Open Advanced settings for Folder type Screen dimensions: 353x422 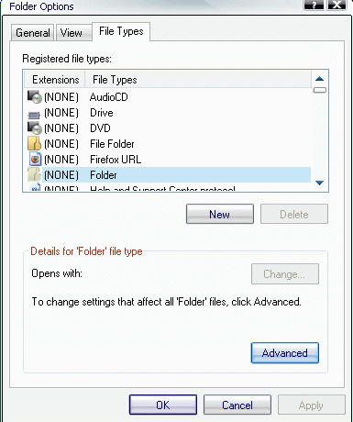point(285,353)
